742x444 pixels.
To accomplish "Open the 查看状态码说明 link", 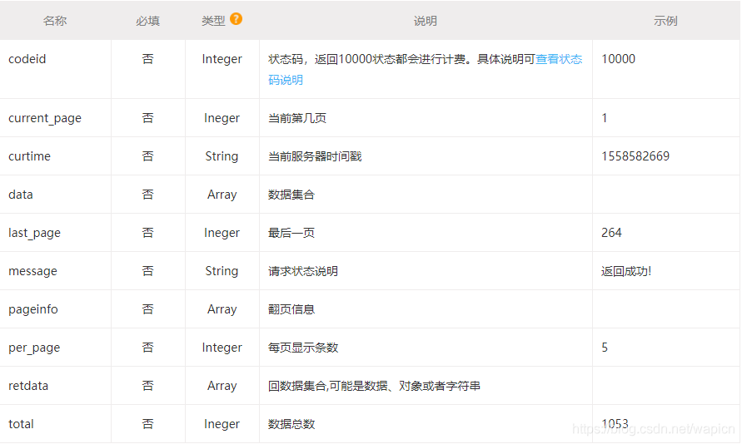I will tap(559, 59).
